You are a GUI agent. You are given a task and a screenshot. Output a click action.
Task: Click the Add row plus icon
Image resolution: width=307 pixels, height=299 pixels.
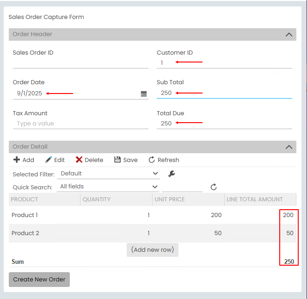(x=17, y=160)
